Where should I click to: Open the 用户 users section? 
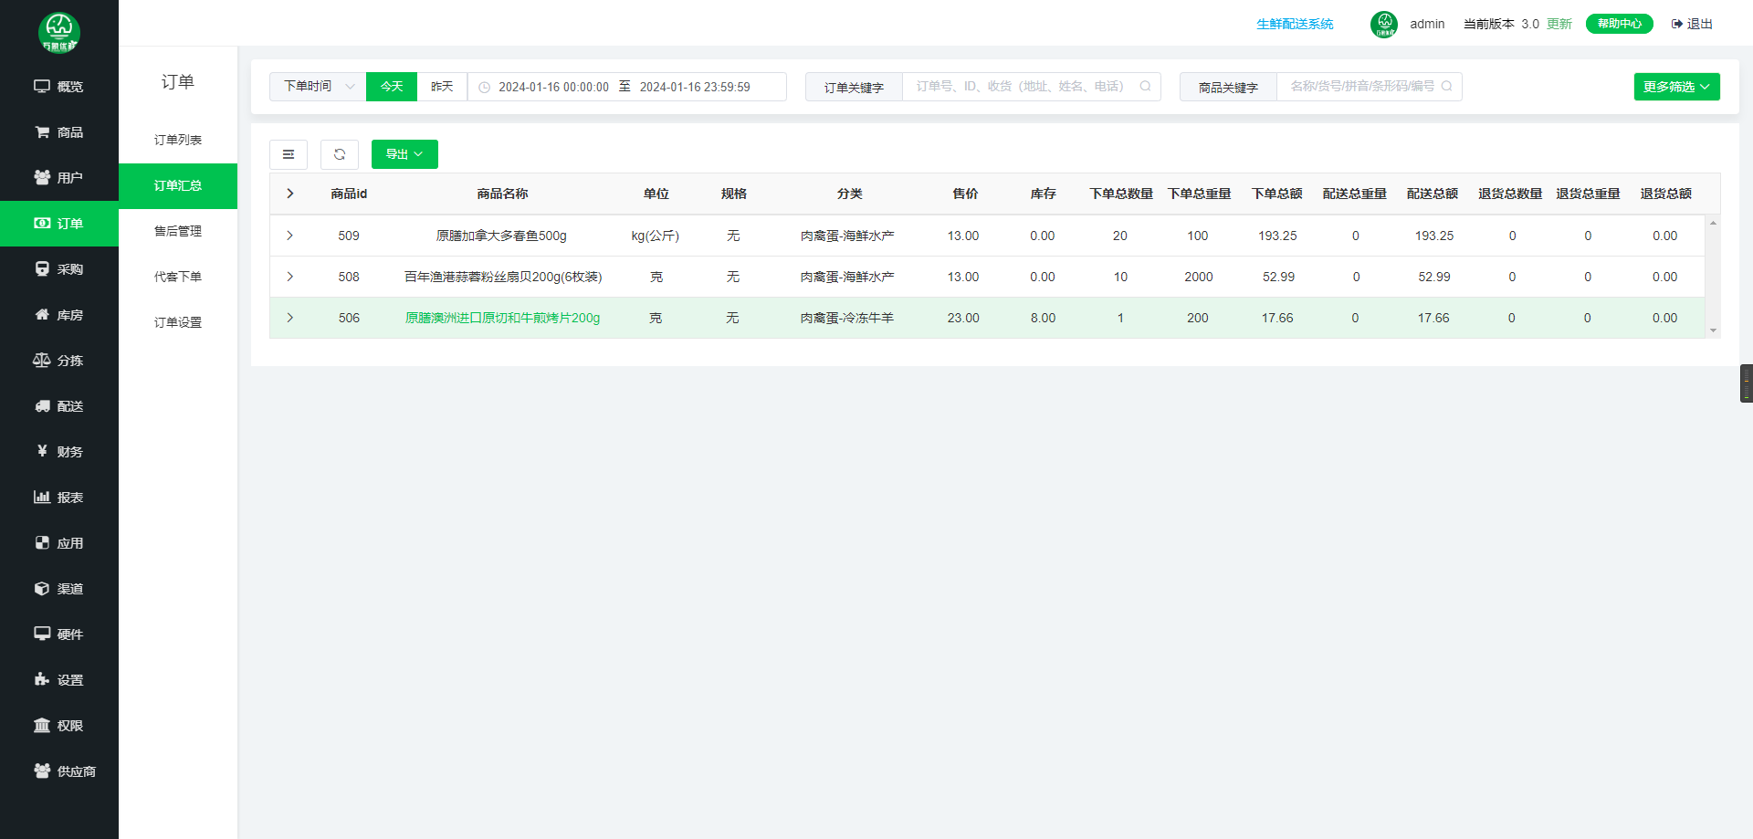pos(59,178)
